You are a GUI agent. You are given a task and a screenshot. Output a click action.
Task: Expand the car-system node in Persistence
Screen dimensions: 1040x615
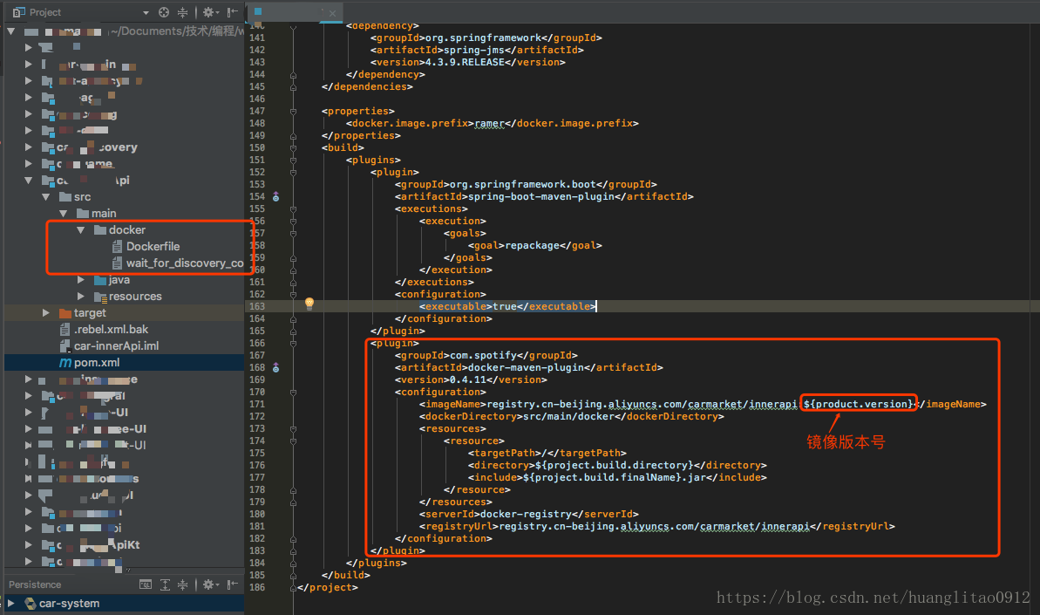click(10, 603)
